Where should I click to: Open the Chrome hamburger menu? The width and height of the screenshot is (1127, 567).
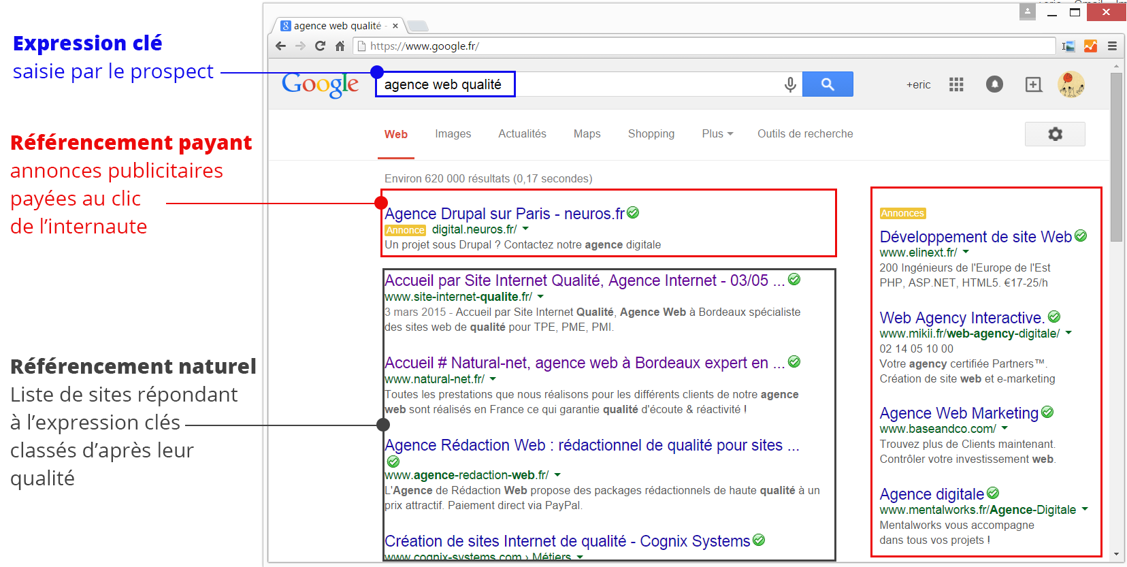(x=1112, y=46)
